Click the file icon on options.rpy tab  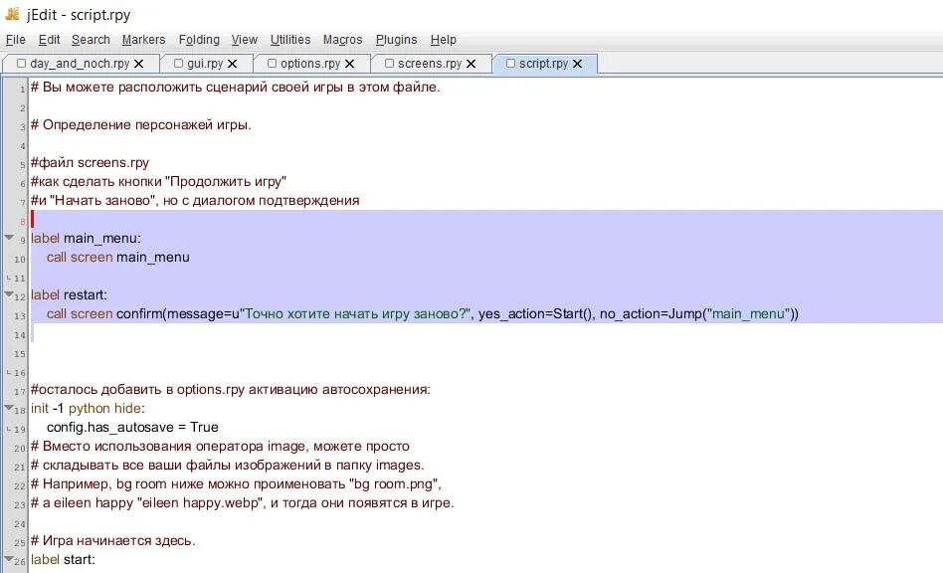click(x=272, y=63)
